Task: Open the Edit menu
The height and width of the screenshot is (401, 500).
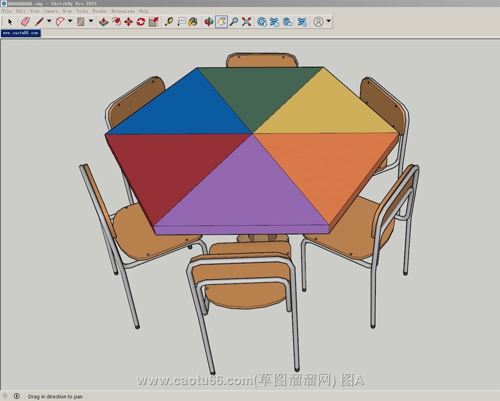Action: (21, 11)
